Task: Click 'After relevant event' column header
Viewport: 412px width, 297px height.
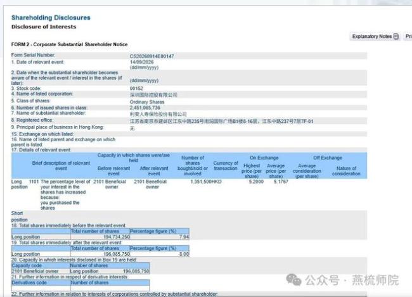Action: pyautogui.click(x=154, y=171)
